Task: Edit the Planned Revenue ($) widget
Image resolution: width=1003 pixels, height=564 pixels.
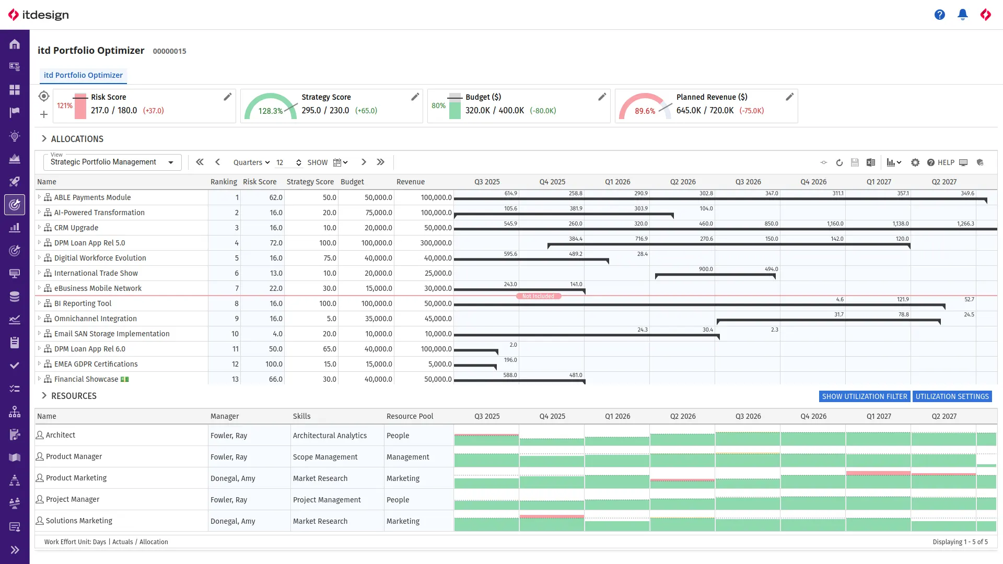Action: (790, 97)
